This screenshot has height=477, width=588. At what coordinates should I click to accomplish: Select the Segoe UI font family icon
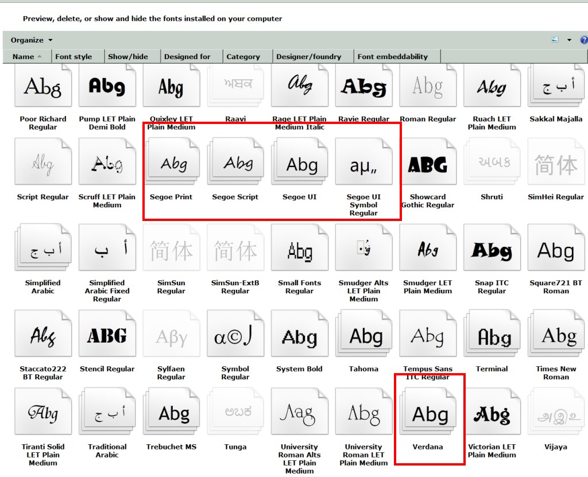300,162
